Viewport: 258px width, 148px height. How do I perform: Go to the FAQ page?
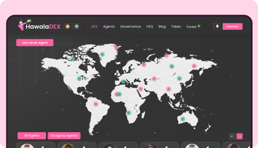[150, 27]
